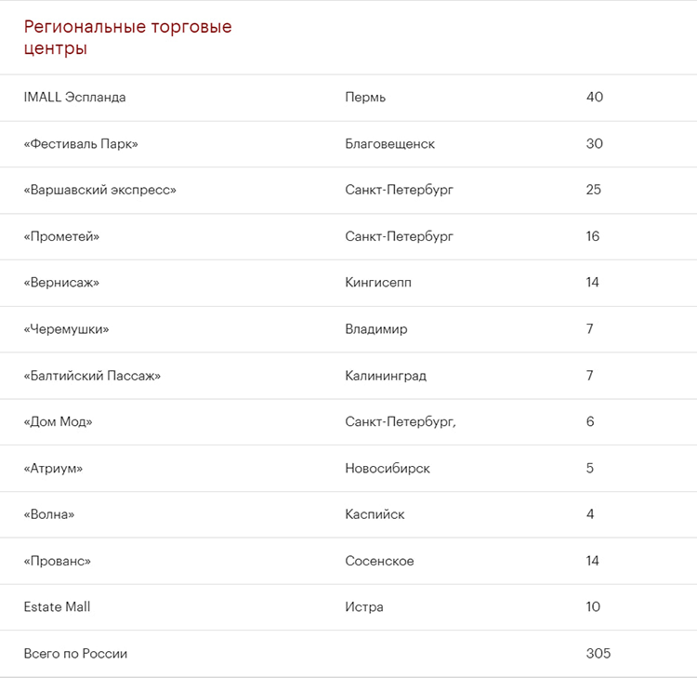
Task: Select the Владимир city cell
Action: click(x=375, y=329)
